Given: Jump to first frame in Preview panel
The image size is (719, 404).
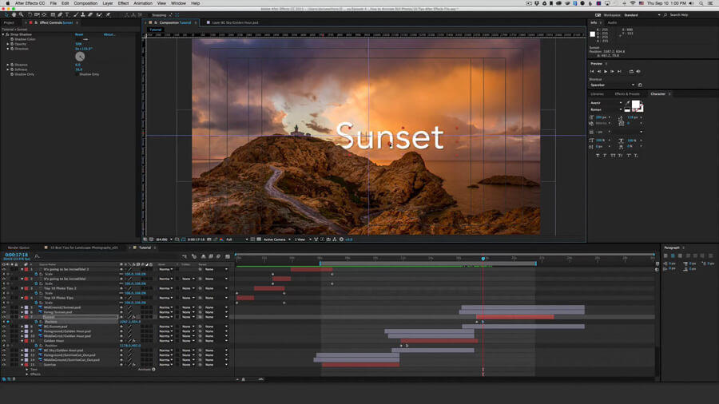Looking at the screenshot, I should coord(593,71).
